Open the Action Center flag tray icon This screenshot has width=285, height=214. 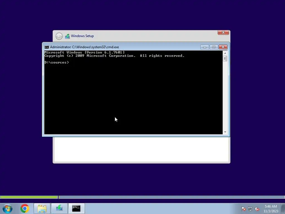click(244, 209)
